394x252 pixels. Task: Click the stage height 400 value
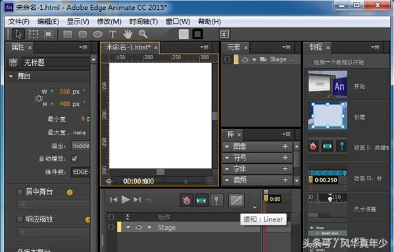pyautogui.click(x=64, y=104)
